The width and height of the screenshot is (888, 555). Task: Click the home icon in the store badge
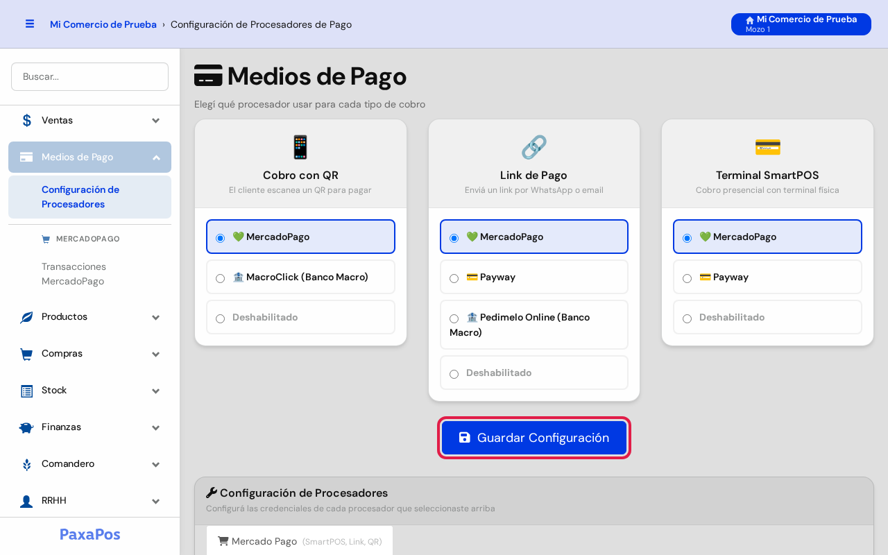pos(750,20)
